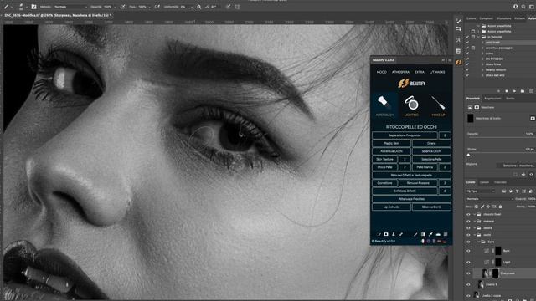Viewport: 536px width, 301px height.
Task: Open the search icon at top right
Action: [523, 7]
